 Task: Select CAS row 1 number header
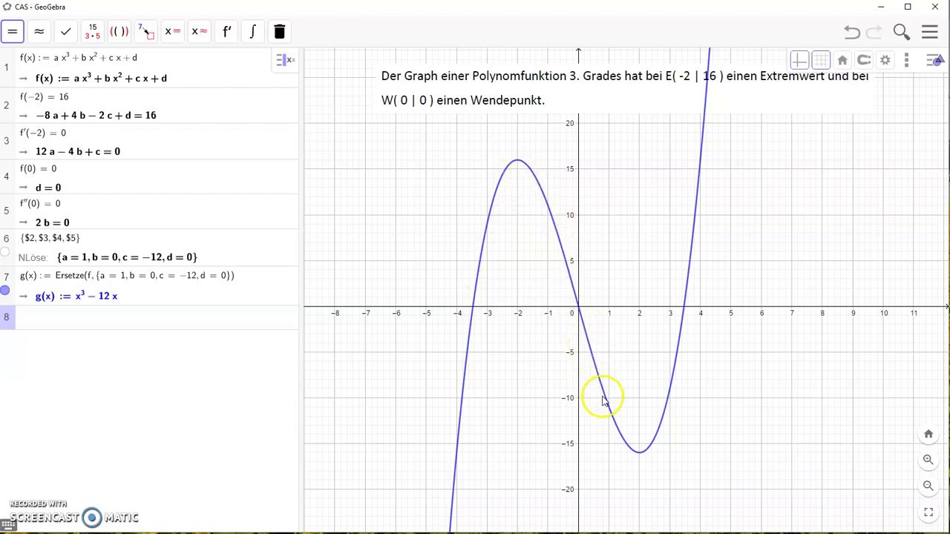point(7,67)
